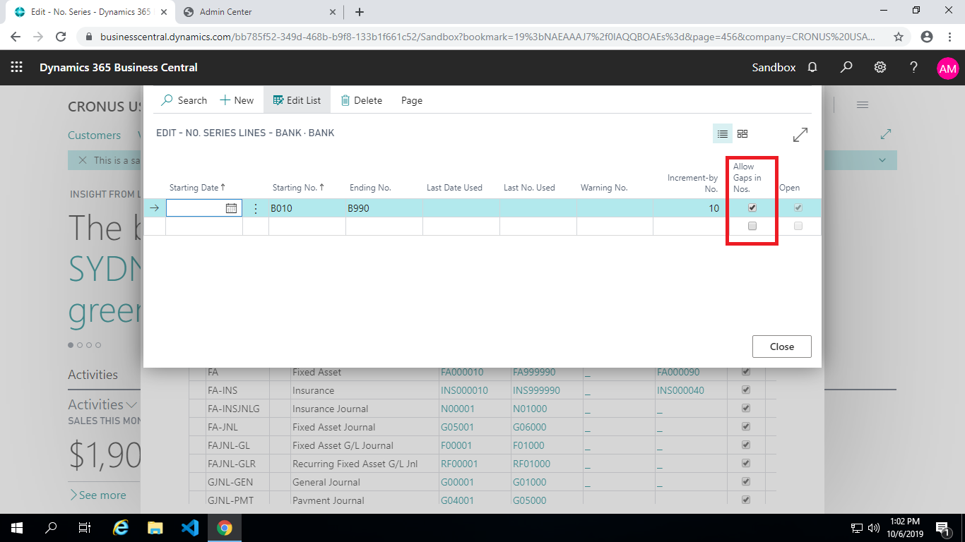Toggle Open checkbox for B010 row

coord(798,208)
